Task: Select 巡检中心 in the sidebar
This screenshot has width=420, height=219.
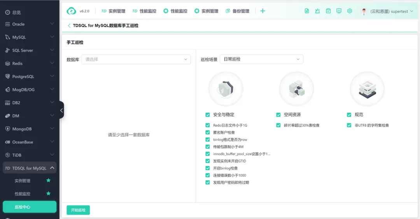Action: pyautogui.click(x=30, y=207)
